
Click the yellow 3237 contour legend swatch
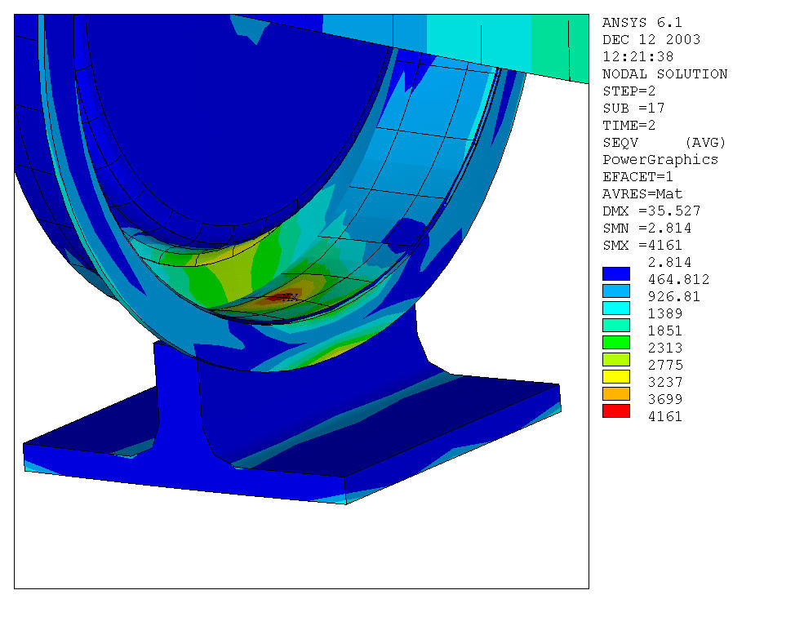(616, 376)
